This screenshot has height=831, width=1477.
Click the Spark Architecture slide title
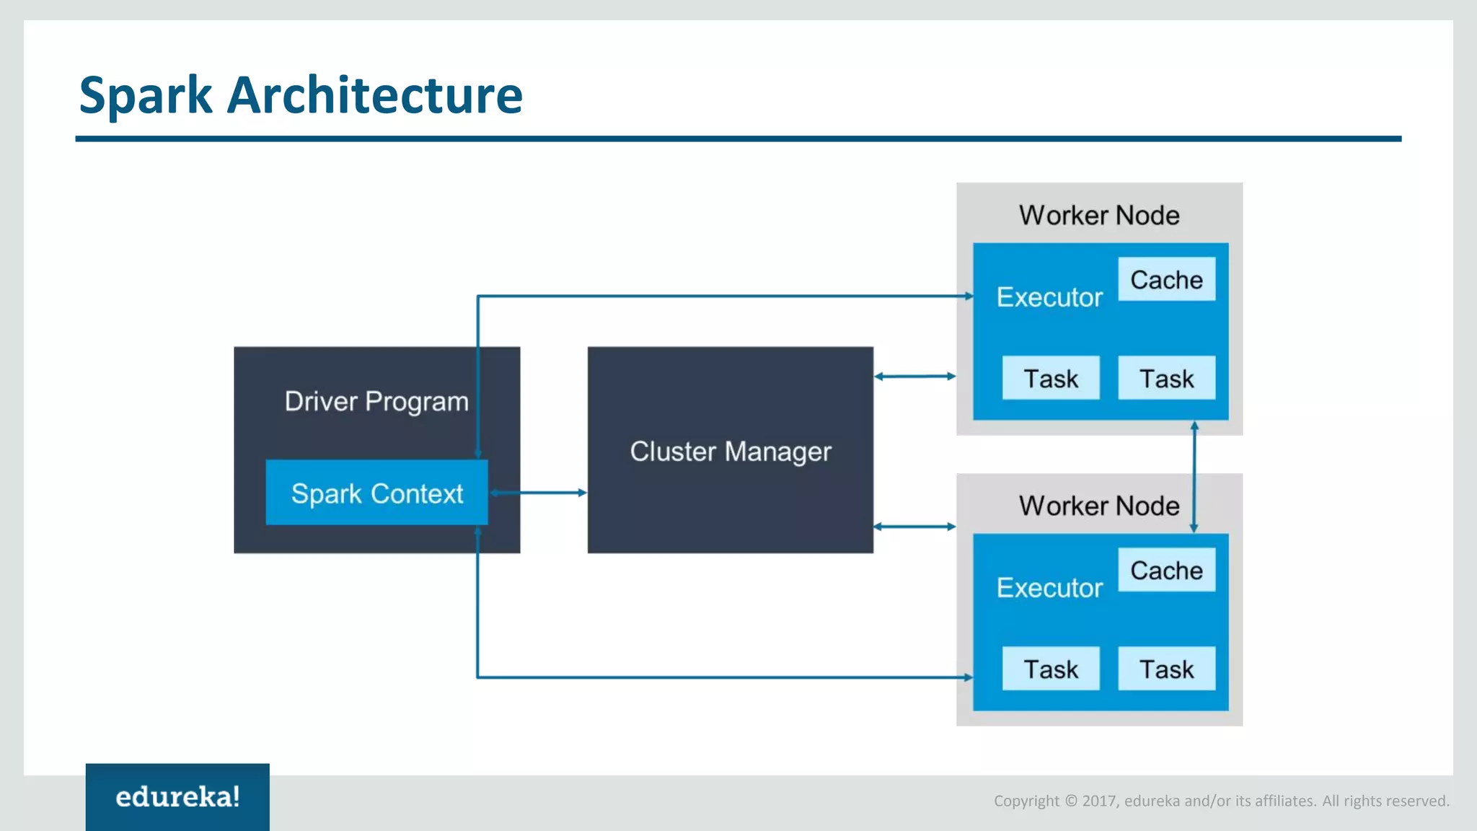point(301,94)
